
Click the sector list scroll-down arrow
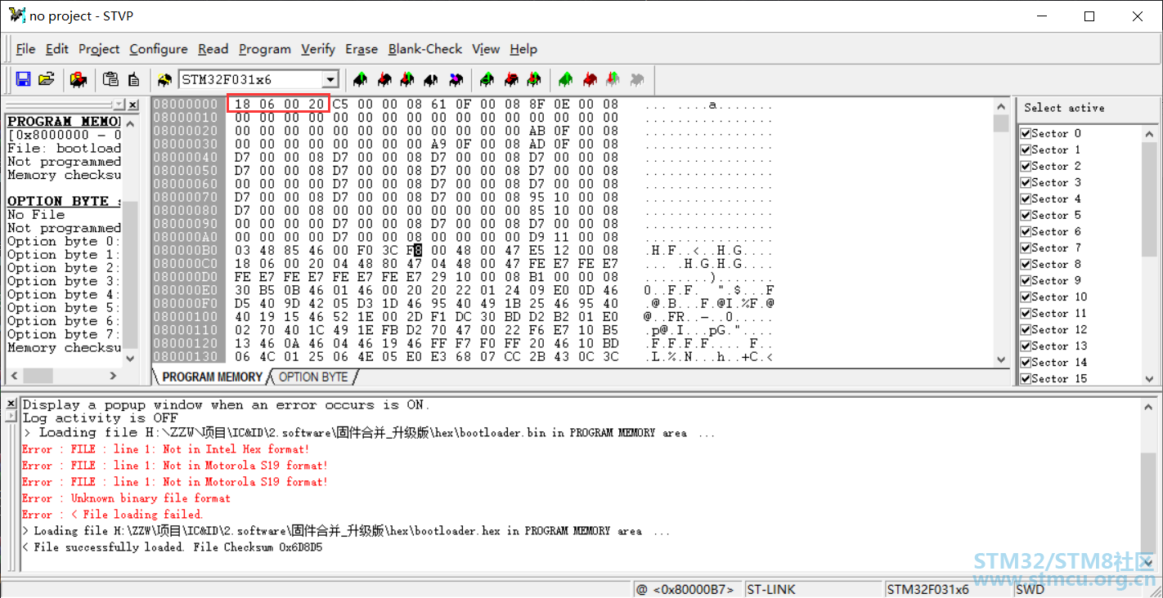coord(1149,378)
